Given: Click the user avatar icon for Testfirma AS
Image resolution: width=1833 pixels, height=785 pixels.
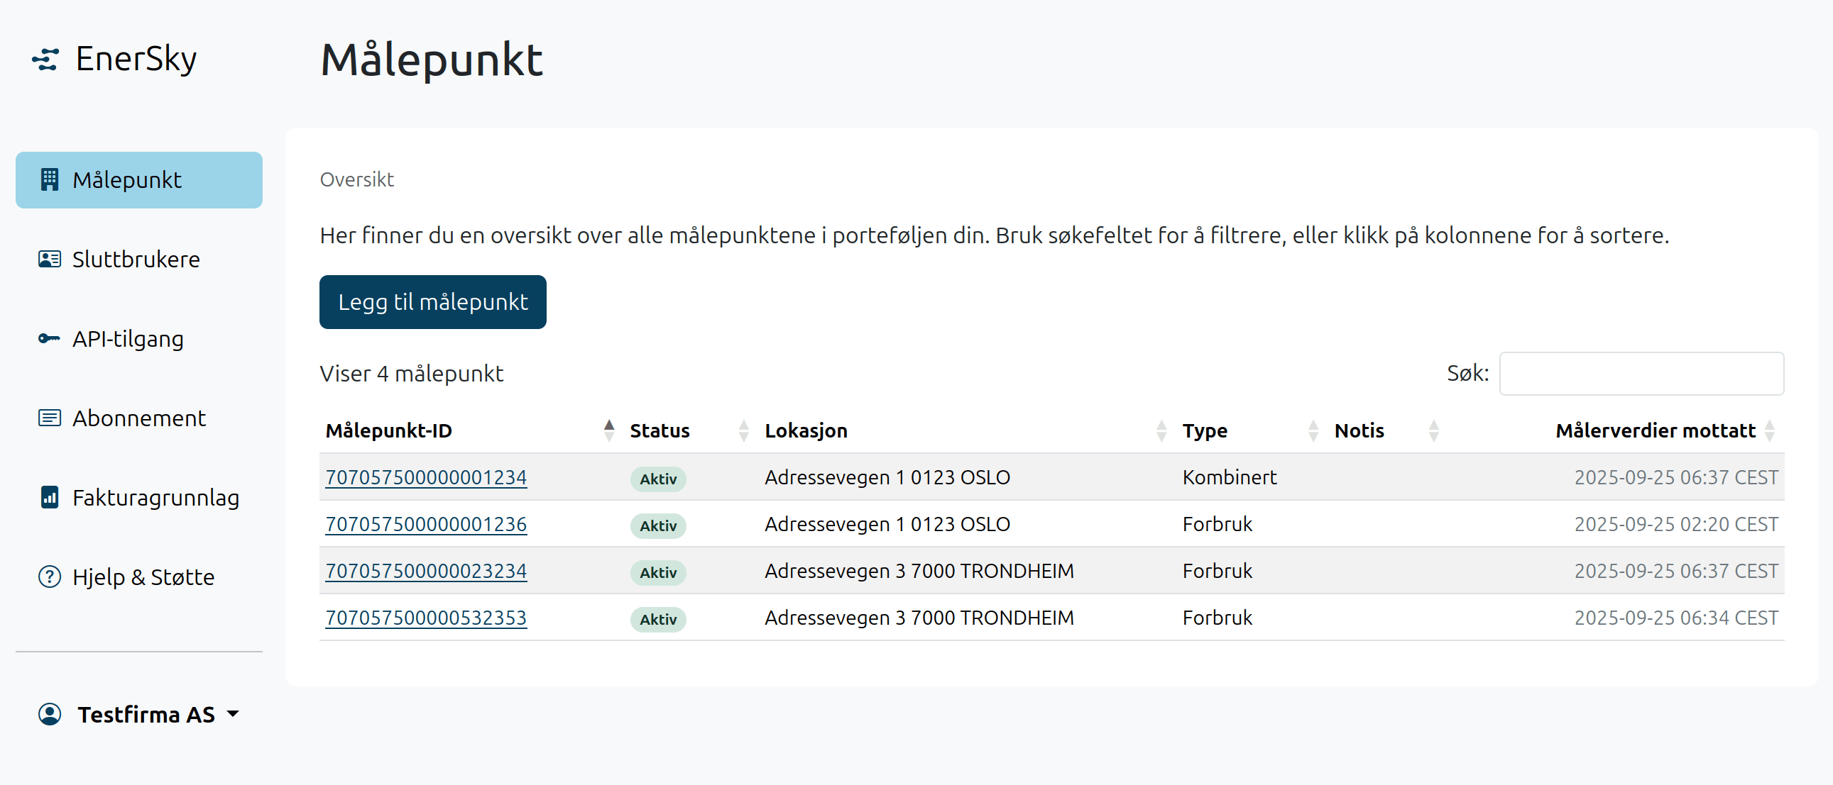Looking at the screenshot, I should (50, 714).
